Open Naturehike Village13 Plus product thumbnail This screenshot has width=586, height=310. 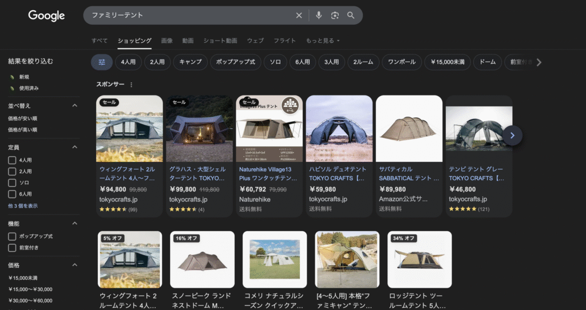click(x=270, y=129)
